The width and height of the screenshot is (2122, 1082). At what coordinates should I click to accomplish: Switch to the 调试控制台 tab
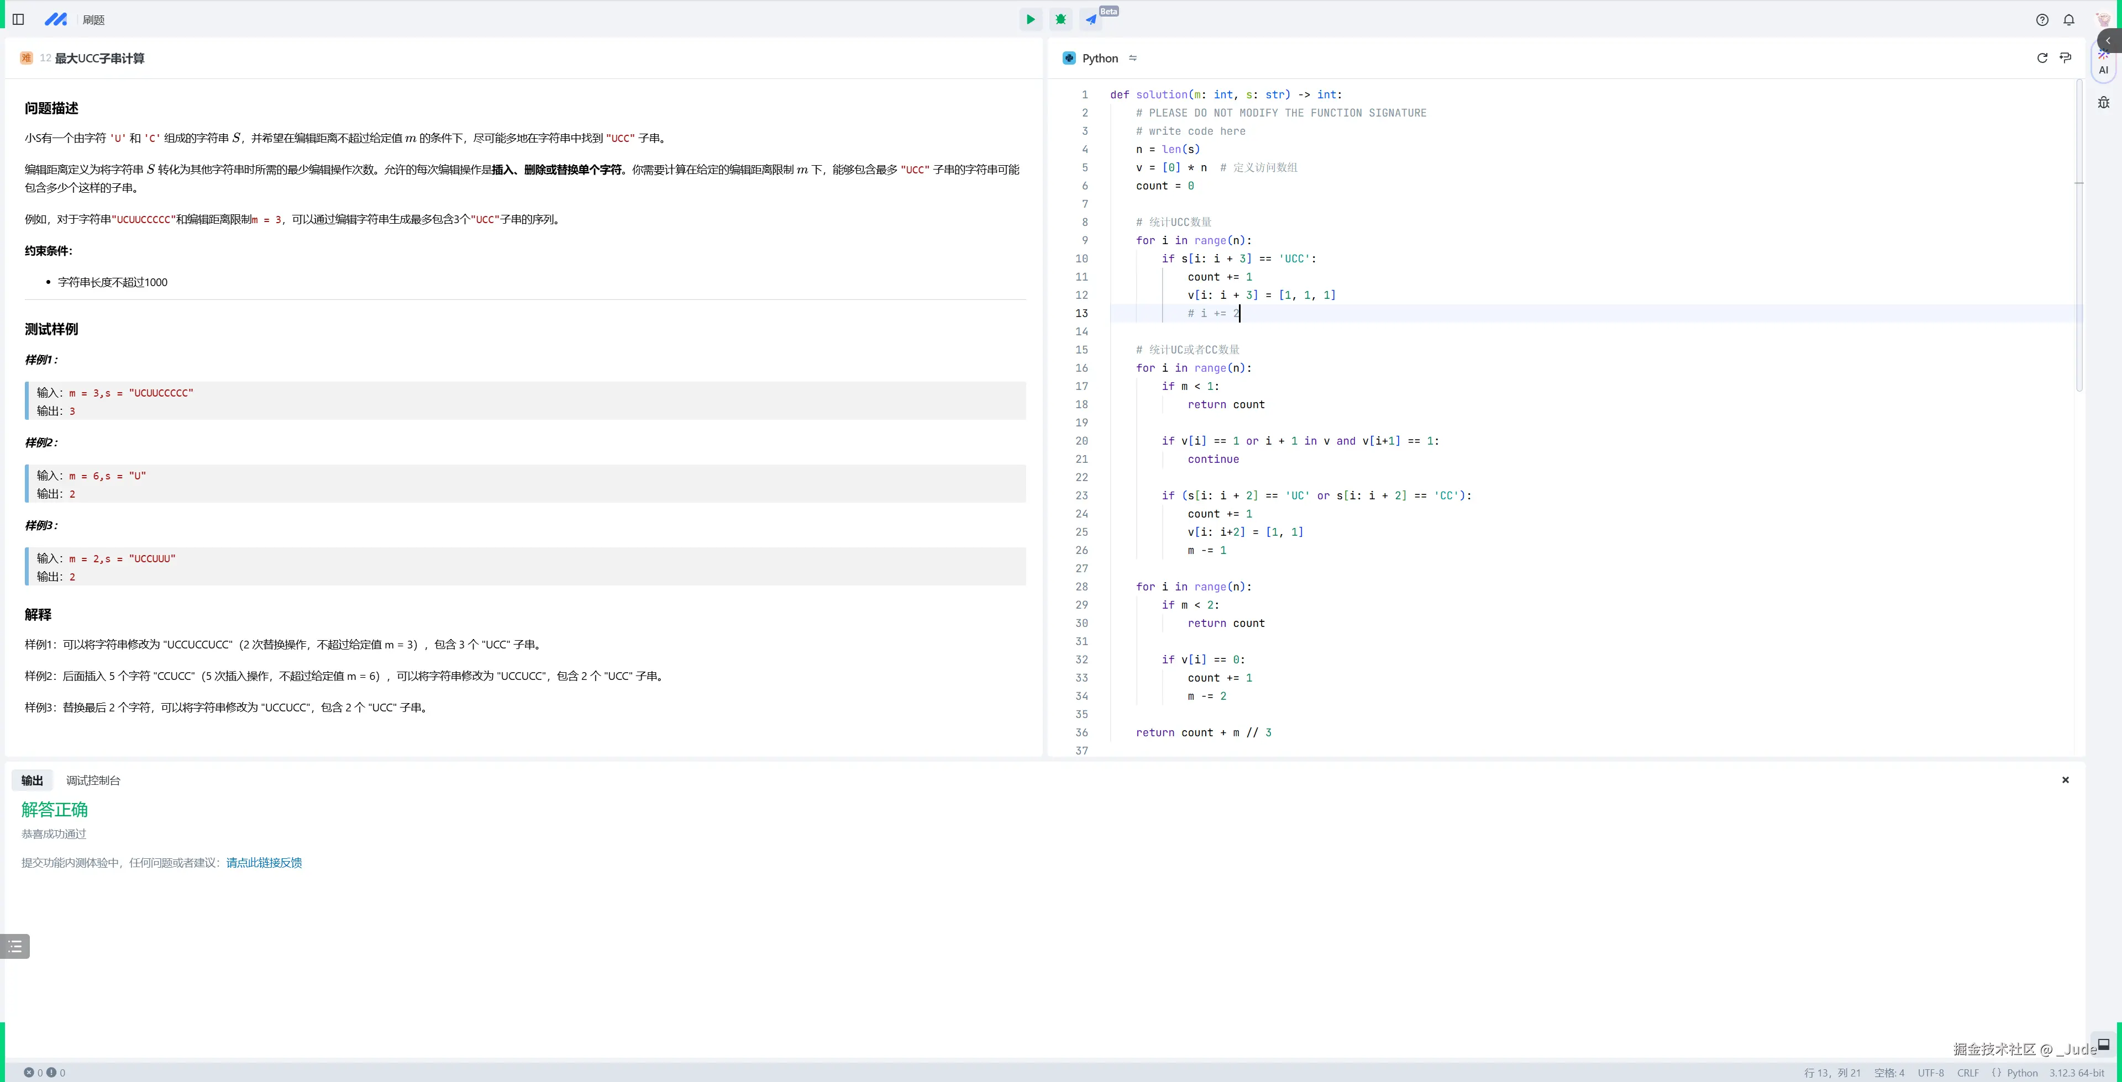(x=93, y=780)
